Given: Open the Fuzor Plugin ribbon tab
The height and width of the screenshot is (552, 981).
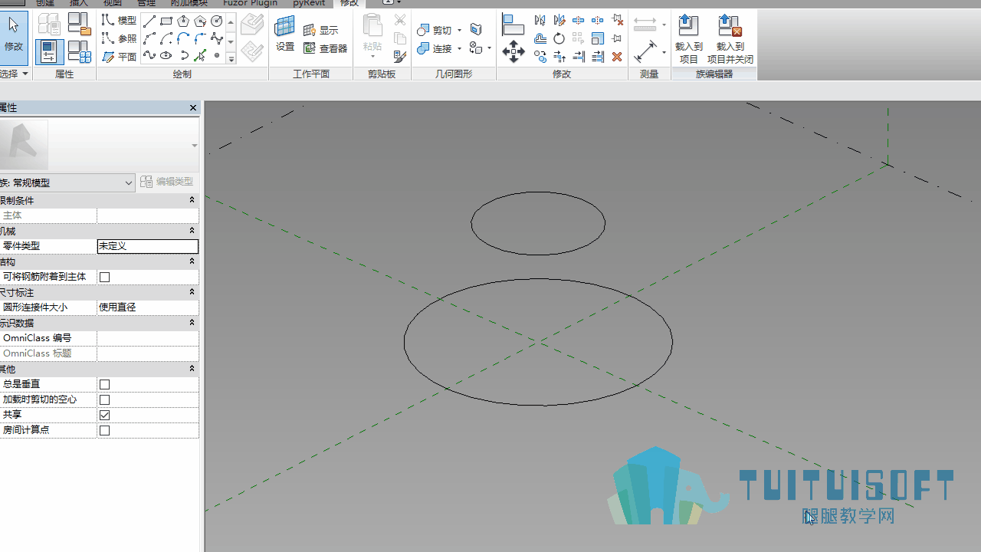Looking at the screenshot, I should click(x=250, y=3).
